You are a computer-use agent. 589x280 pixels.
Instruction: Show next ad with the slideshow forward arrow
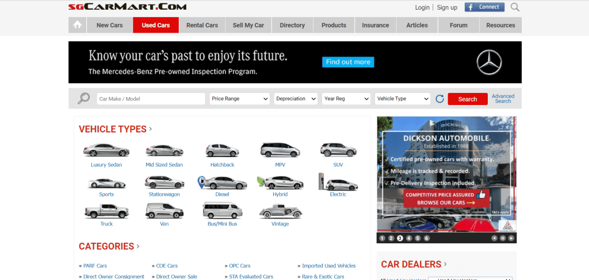[x=511, y=238]
